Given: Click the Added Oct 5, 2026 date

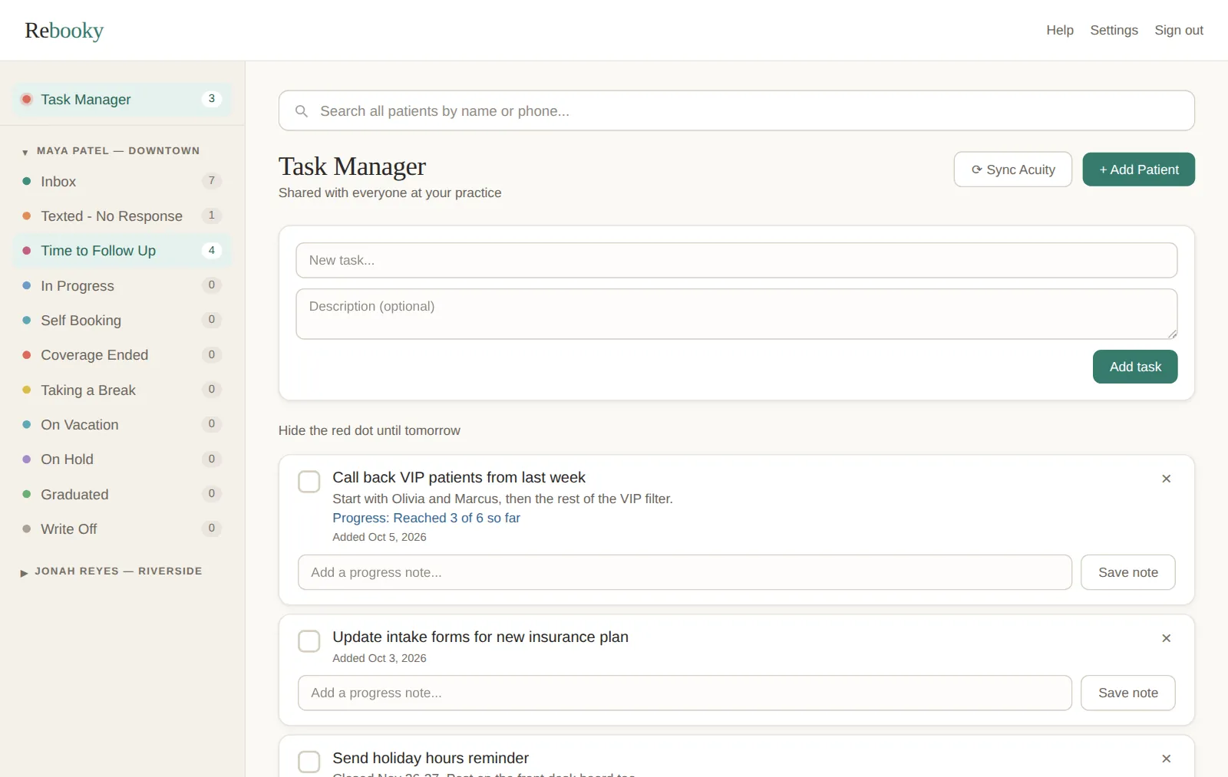Looking at the screenshot, I should [379, 537].
